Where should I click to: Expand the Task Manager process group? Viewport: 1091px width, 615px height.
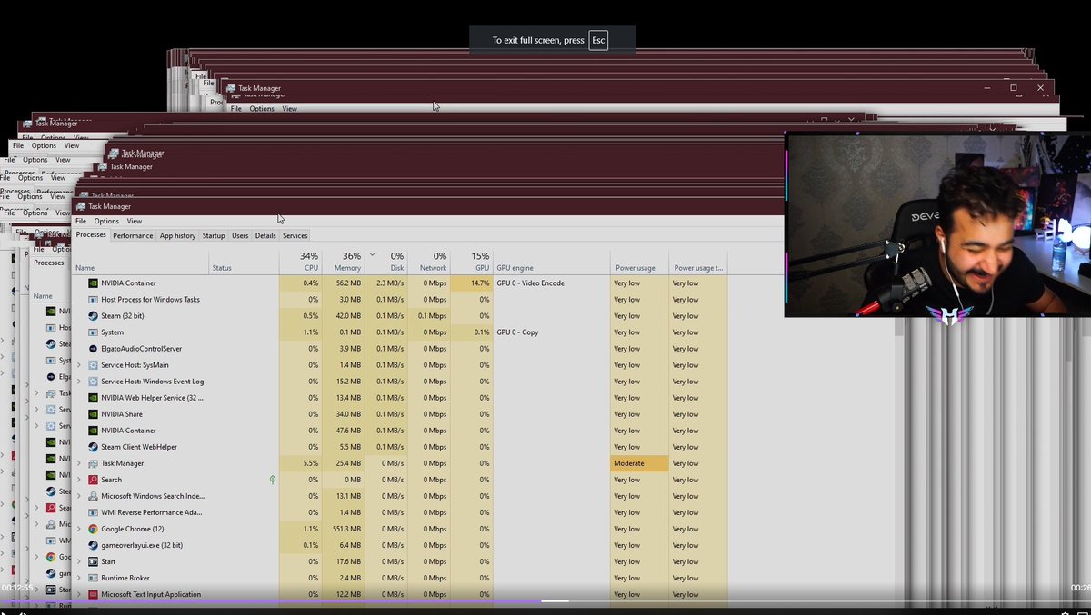point(79,463)
